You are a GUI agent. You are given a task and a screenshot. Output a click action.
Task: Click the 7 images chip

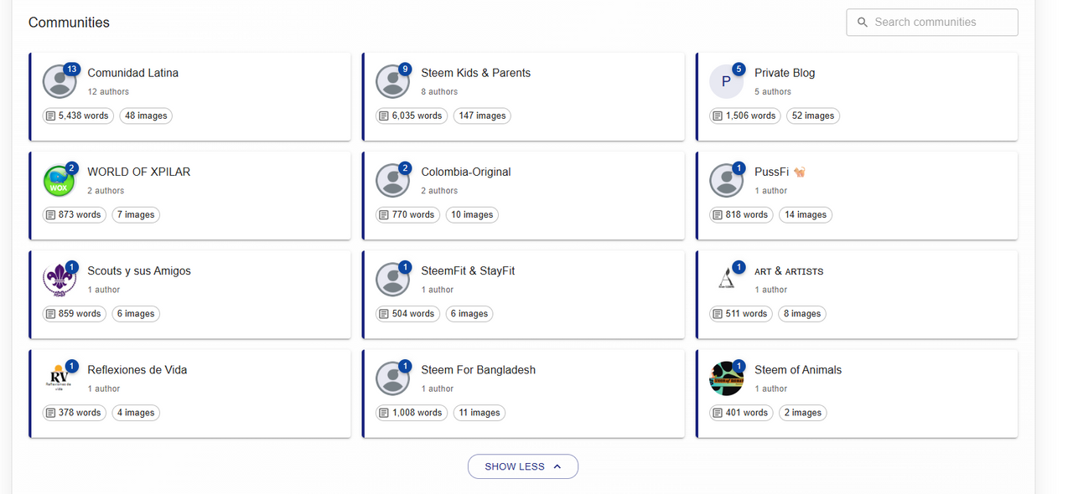tap(136, 214)
